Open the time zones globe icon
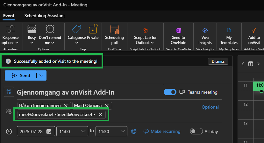This screenshot has height=143, width=264. [x=134, y=131]
